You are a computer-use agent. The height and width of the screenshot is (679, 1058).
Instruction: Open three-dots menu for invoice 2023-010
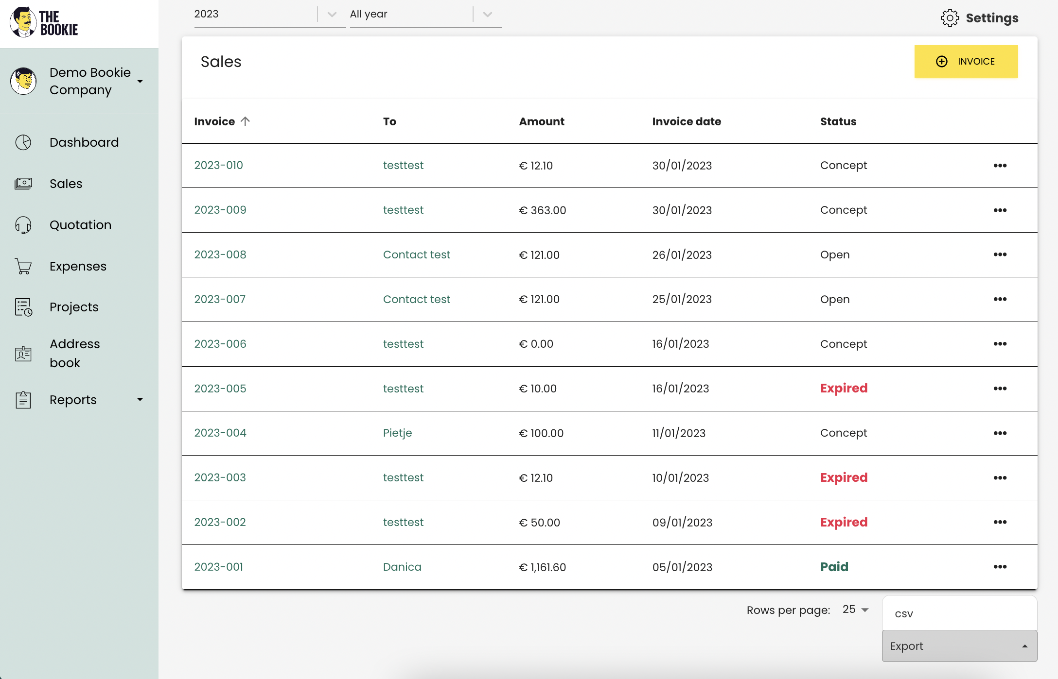pyautogui.click(x=1000, y=166)
